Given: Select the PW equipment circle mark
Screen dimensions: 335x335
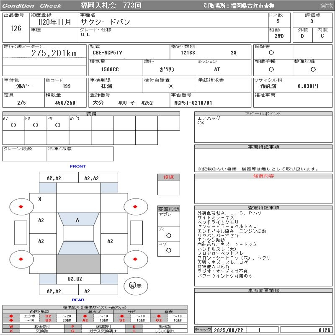Looking at the screenshot, I should coord(58,125).
